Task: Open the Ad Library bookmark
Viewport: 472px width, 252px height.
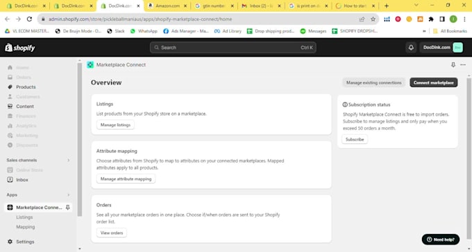Action: (x=228, y=31)
